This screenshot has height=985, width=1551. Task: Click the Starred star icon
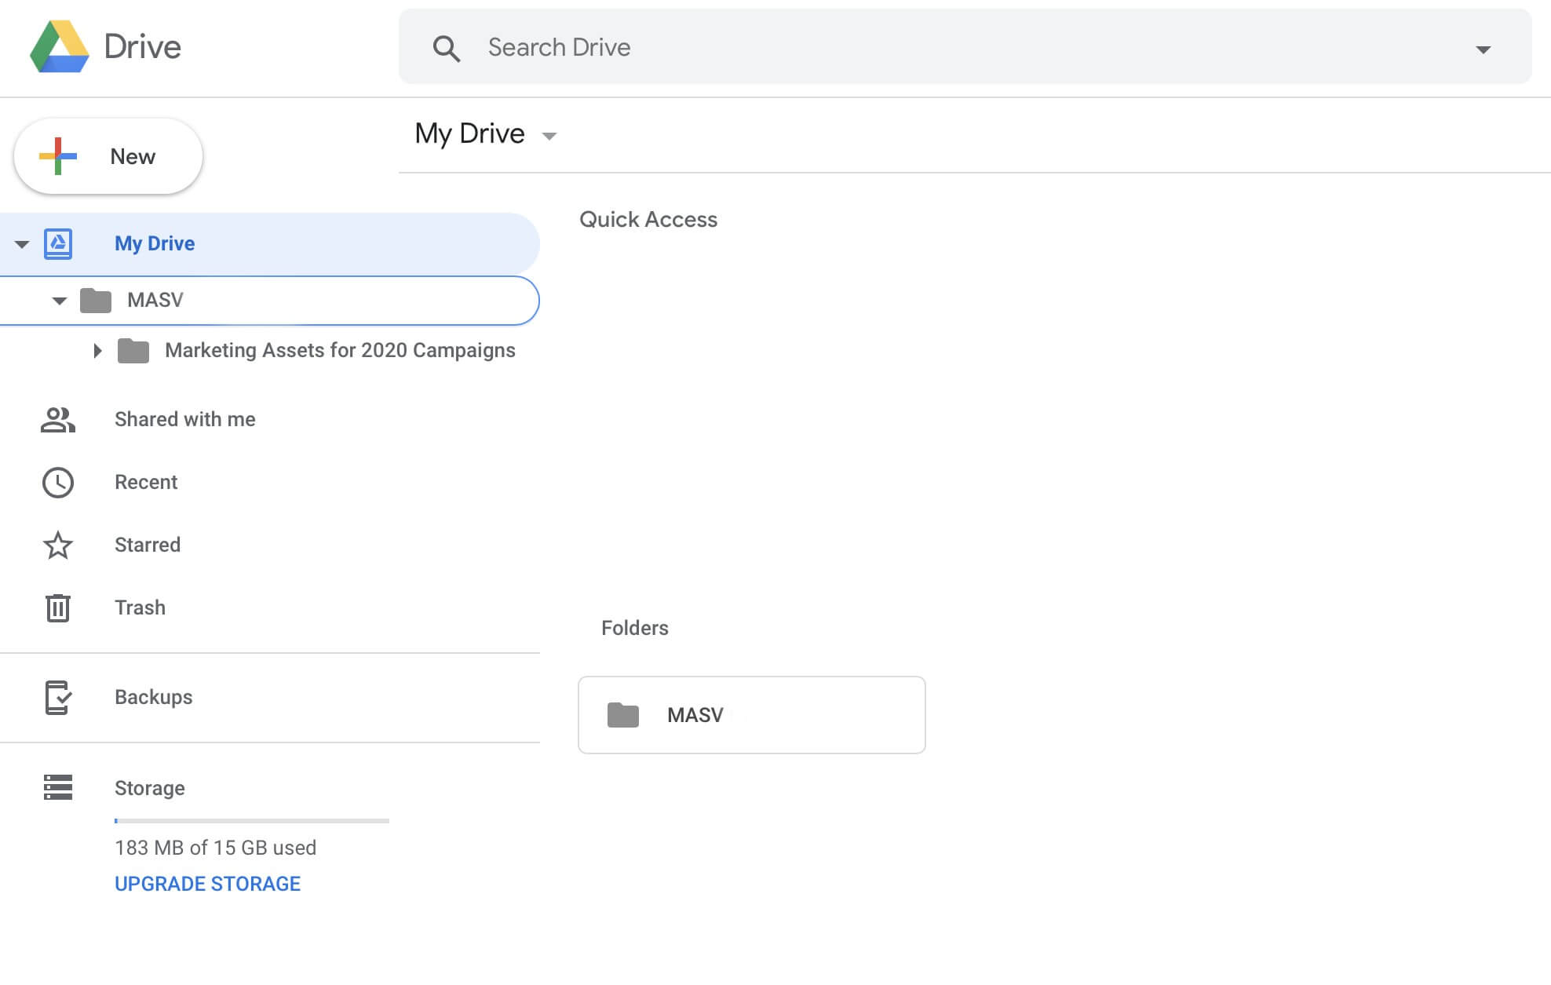pos(57,544)
